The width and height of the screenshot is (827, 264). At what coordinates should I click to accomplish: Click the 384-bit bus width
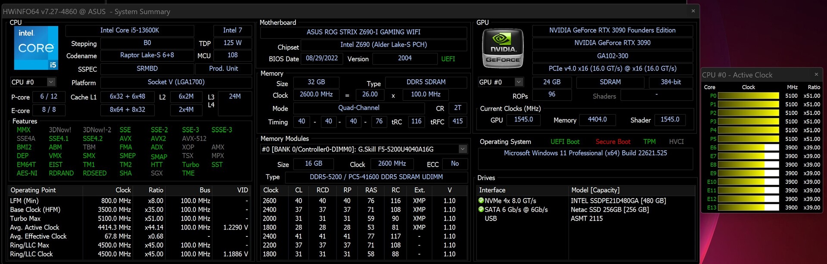[x=671, y=82]
